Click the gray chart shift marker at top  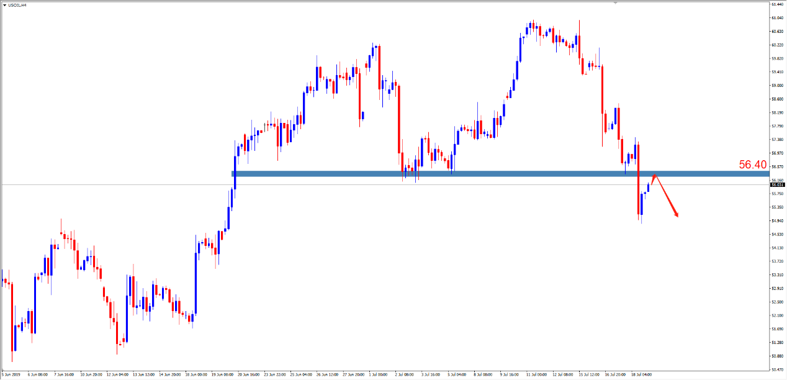[616, 3]
